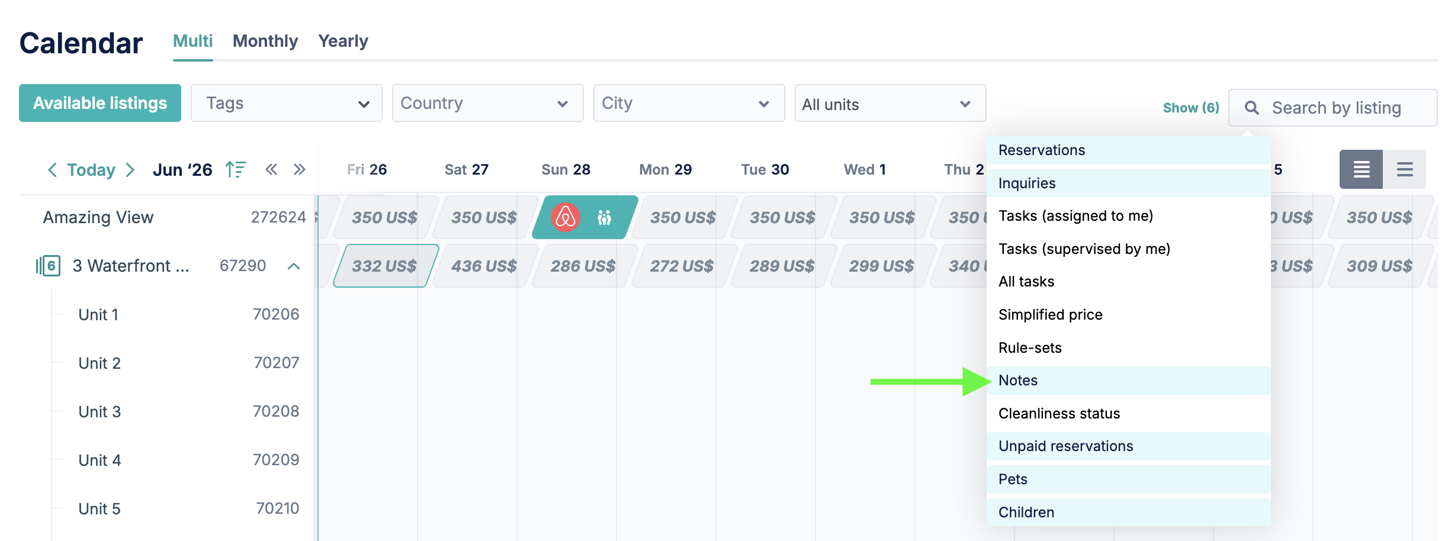Image resolution: width=1445 pixels, height=541 pixels.
Task: Toggle the Rule-sets option
Action: (x=1129, y=347)
